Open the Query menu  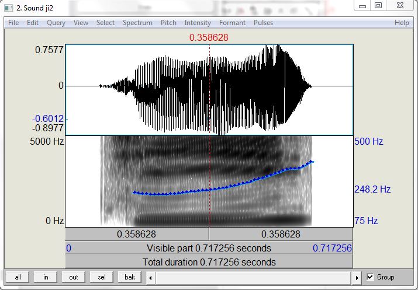coord(56,23)
